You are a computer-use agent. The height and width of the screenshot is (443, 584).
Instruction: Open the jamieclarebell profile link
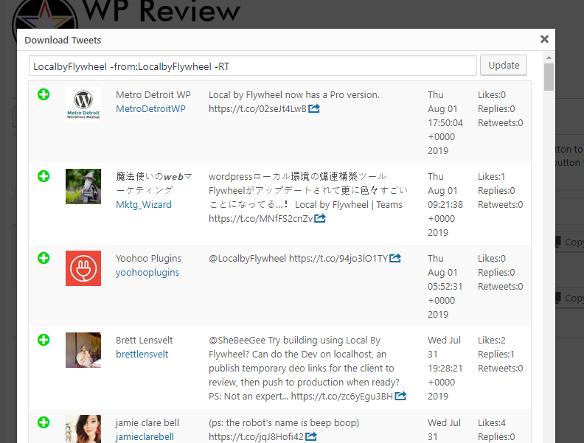145,436
